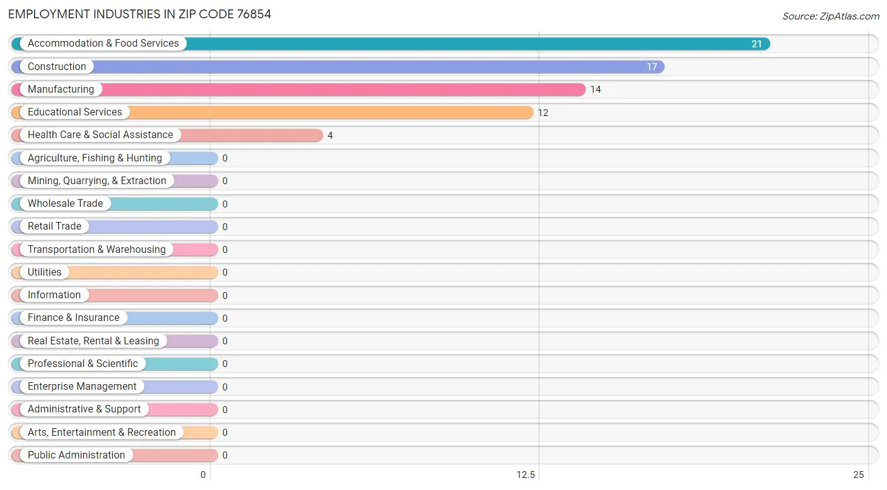
Task: Select Administrative & Support label
Action: tap(85, 409)
